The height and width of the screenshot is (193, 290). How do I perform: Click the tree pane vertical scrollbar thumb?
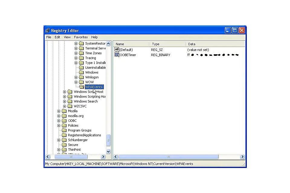click(108, 140)
